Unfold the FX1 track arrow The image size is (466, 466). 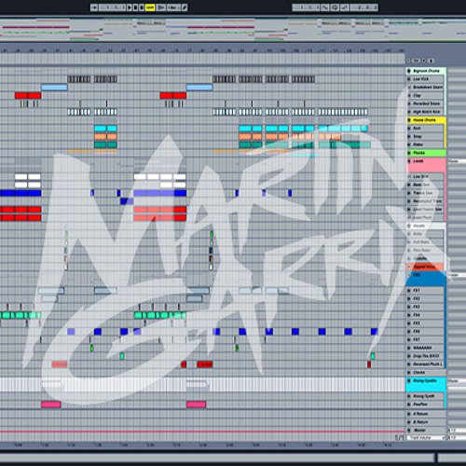[x=409, y=291]
